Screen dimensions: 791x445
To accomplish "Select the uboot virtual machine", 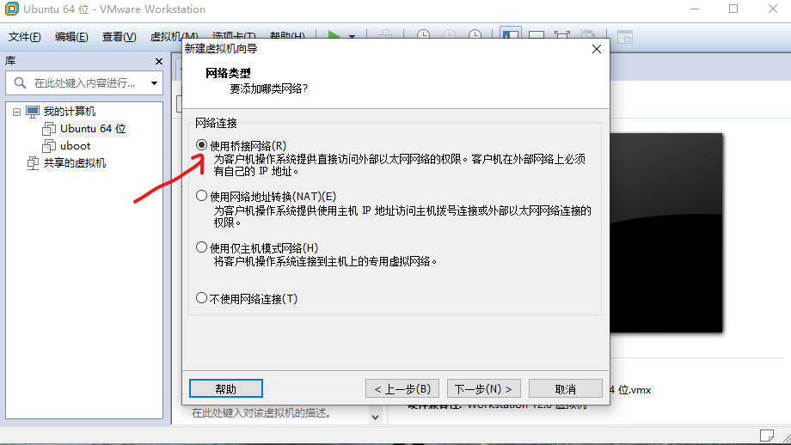I will pos(75,146).
